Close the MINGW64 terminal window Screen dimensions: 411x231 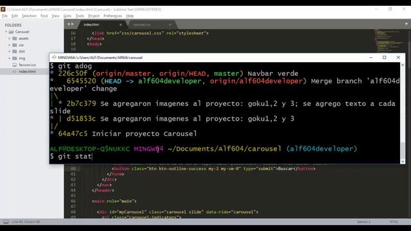[398, 58]
